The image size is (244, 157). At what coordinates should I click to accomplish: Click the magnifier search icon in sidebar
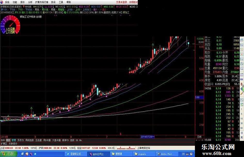(x=242, y=69)
